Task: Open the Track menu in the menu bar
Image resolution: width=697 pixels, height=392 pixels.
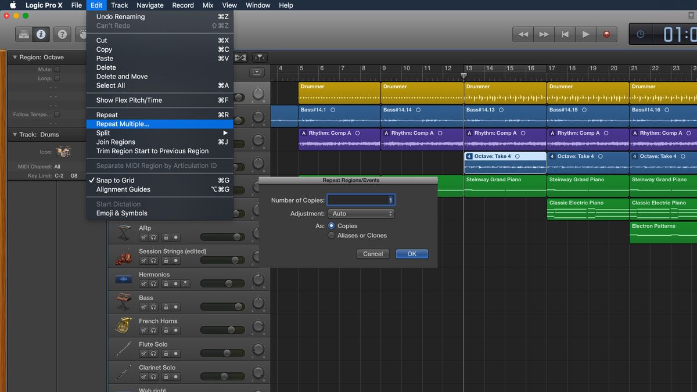Action: 119,5
